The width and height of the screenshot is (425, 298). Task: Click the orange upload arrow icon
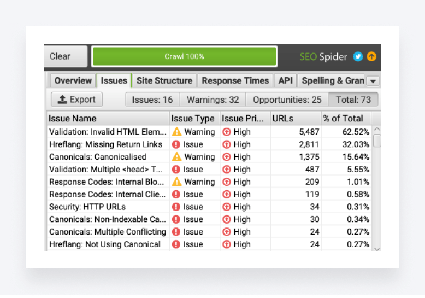point(371,56)
